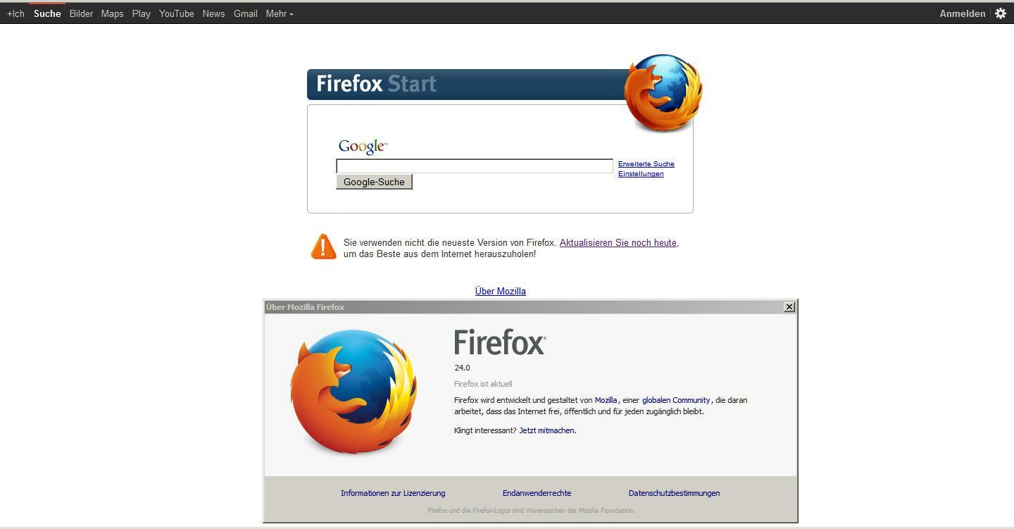
Task: Open Gmail from the top bar
Action: [245, 13]
